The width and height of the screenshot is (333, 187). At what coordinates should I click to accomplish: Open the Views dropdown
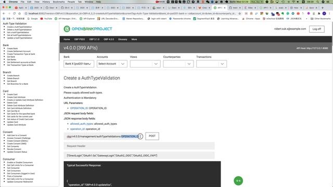pyautogui.click(x=145, y=64)
